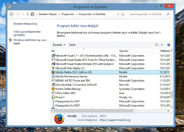Image resolution: width=184 pixels, height=132 pixels.
Task: Select Microsoft Visual Studio 2010 Tools row
Action: pyautogui.click(x=110, y=60)
